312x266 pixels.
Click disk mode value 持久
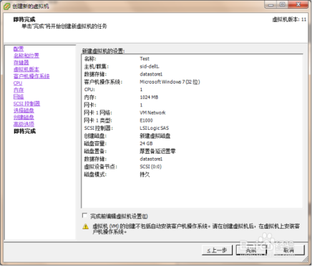tap(145, 174)
